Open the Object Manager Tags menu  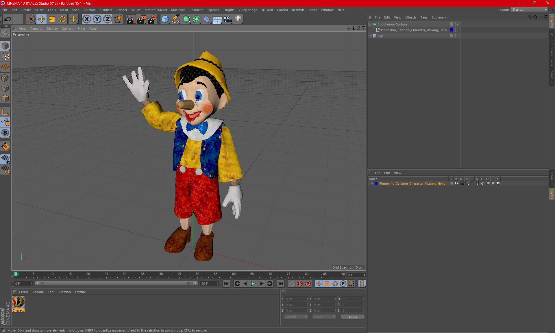(424, 17)
